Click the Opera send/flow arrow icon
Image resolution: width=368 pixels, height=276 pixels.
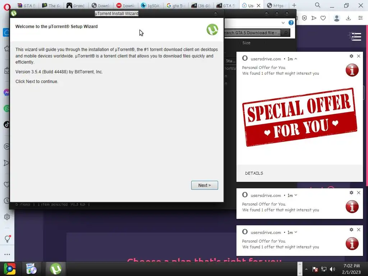point(314,18)
